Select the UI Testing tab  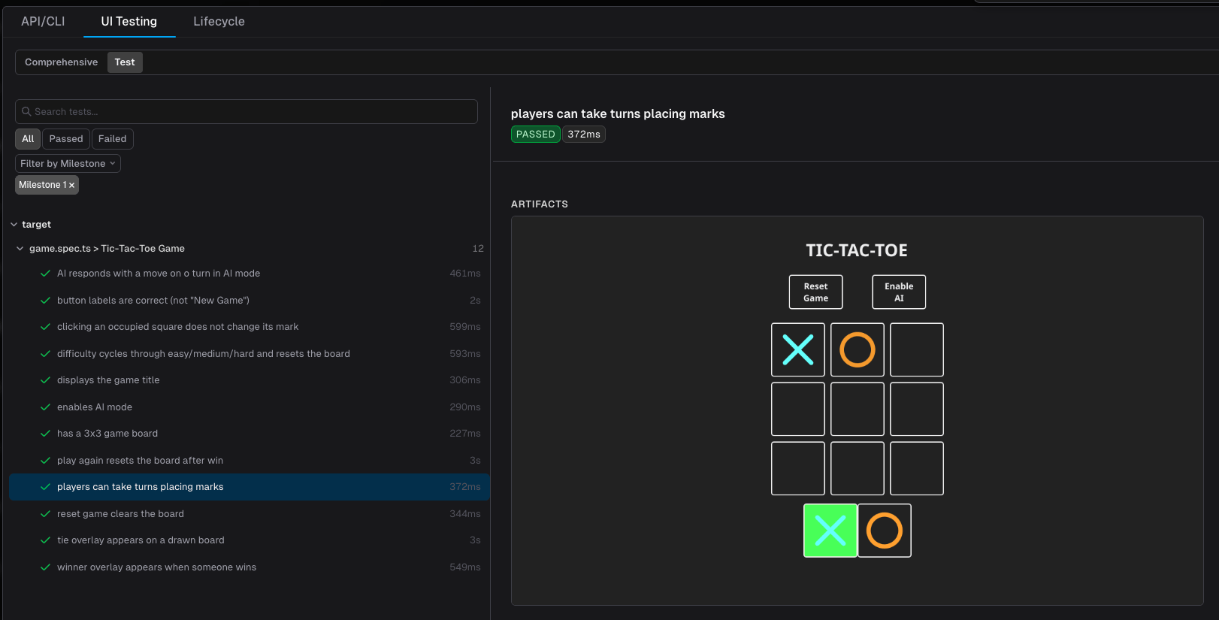129,21
